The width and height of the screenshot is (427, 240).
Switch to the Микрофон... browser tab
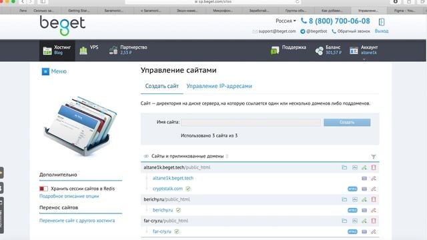coord(223,11)
